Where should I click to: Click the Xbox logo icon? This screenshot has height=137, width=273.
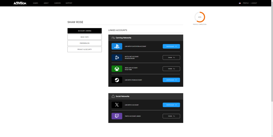(x=117, y=69)
